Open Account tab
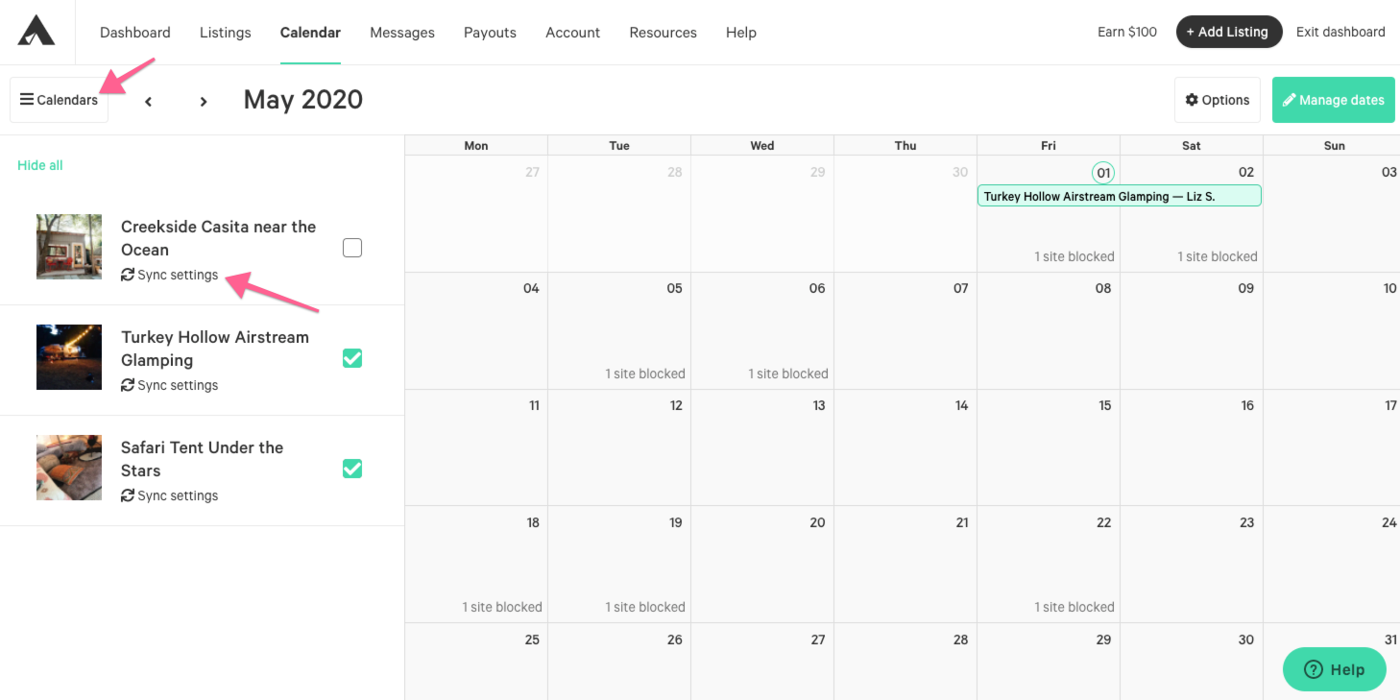The image size is (1400, 700). pyautogui.click(x=572, y=33)
